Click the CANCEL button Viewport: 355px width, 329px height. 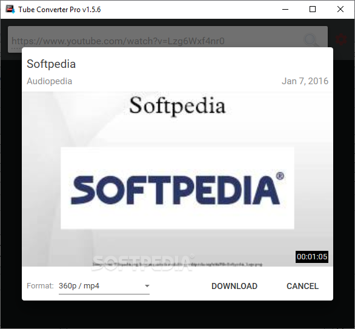[x=302, y=286]
